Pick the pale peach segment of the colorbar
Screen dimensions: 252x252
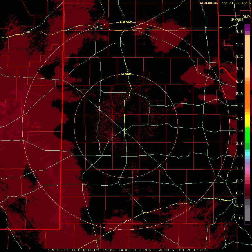point(247,58)
